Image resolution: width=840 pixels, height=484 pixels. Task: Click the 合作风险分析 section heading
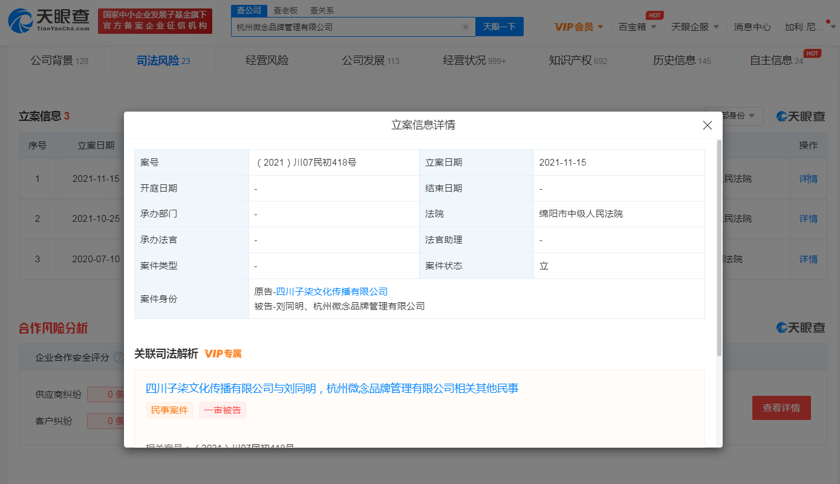click(x=53, y=328)
